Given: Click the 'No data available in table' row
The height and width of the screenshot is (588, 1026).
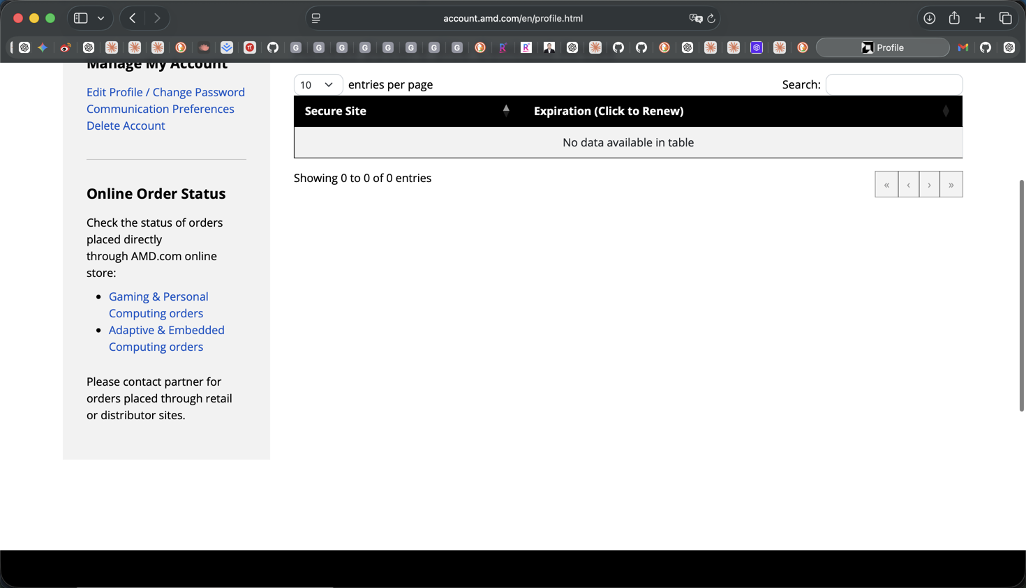Looking at the screenshot, I should pyautogui.click(x=628, y=142).
